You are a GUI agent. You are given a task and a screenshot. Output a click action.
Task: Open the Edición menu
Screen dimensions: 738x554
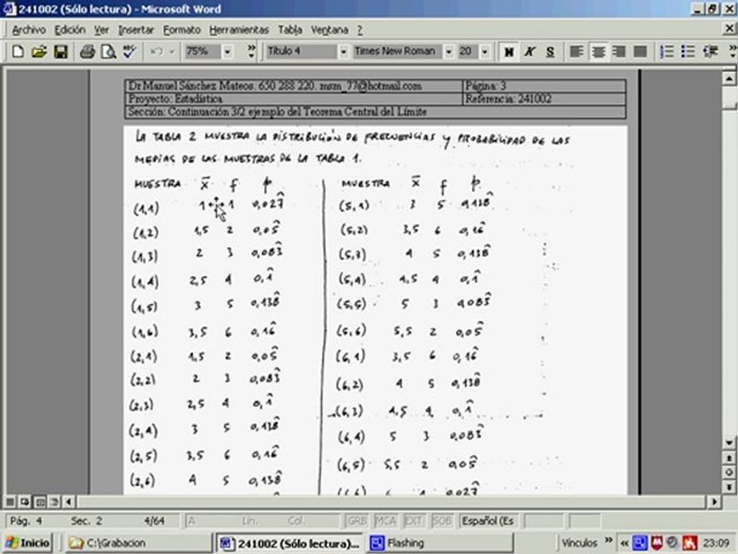70,30
